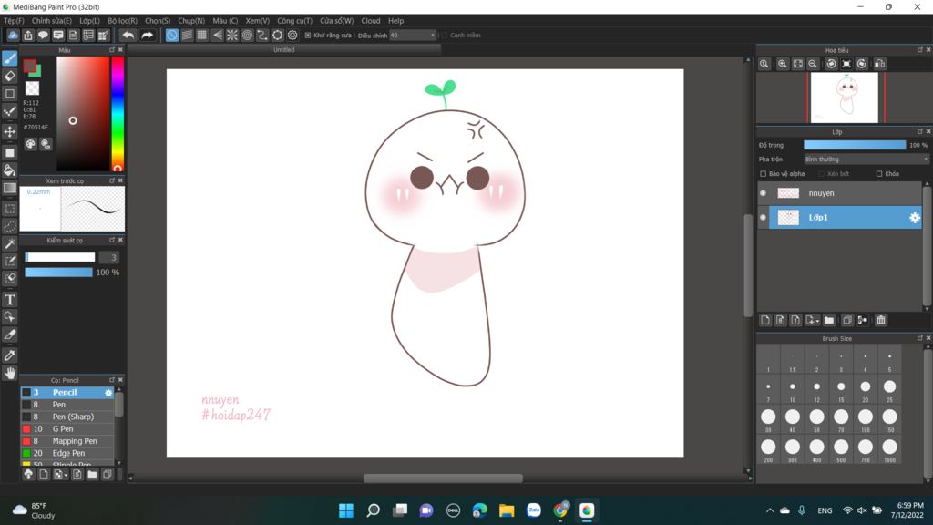Click the rainbow hue bar

tap(118, 114)
